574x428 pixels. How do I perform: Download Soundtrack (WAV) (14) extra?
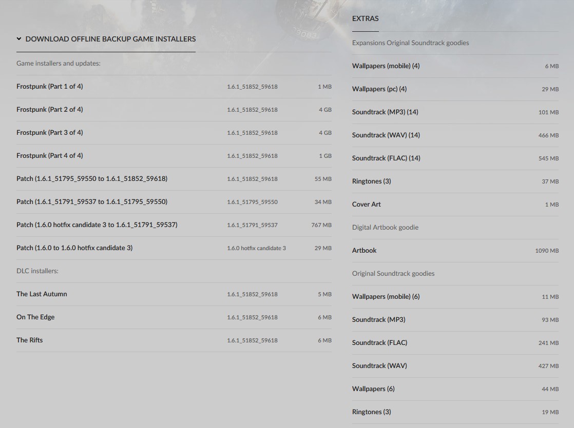(x=455, y=135)
